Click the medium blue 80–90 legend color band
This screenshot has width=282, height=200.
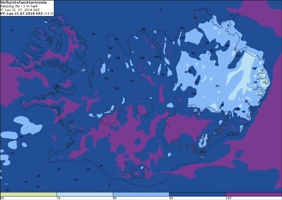coord(141,194)
